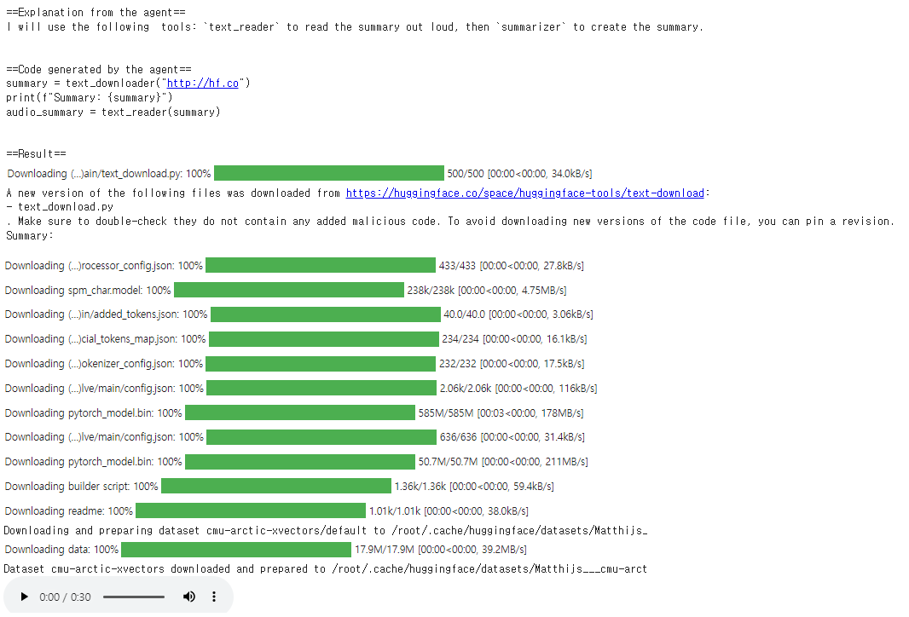Open the audio player more options menu
This screenshot has height=617, width=909.
click(214, 597)
